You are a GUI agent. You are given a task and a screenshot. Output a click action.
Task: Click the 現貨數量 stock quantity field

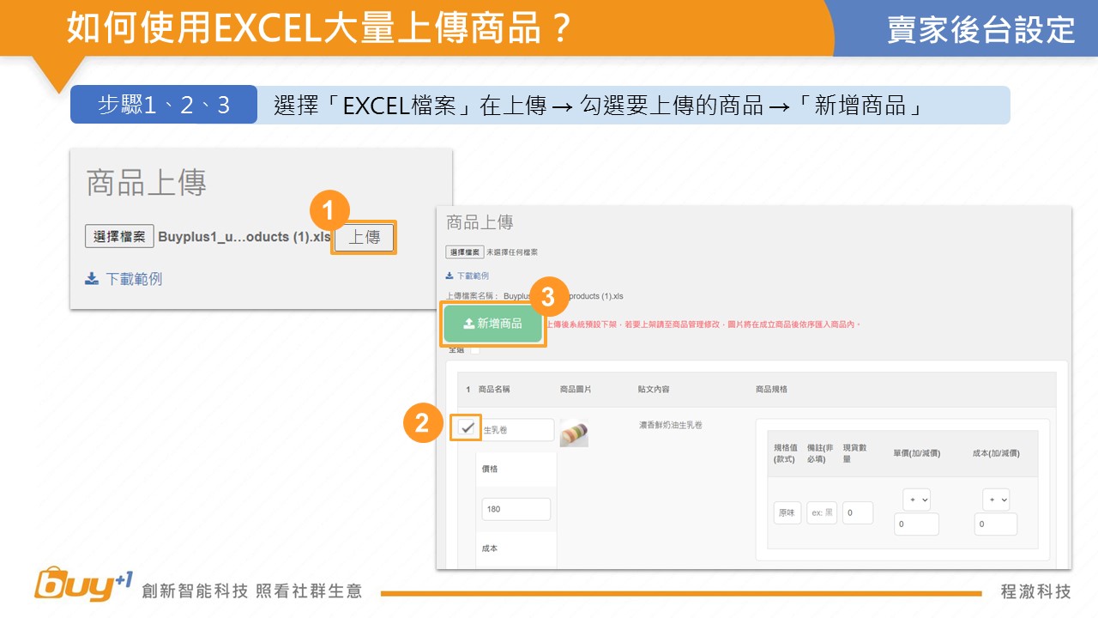click(857, 512)
